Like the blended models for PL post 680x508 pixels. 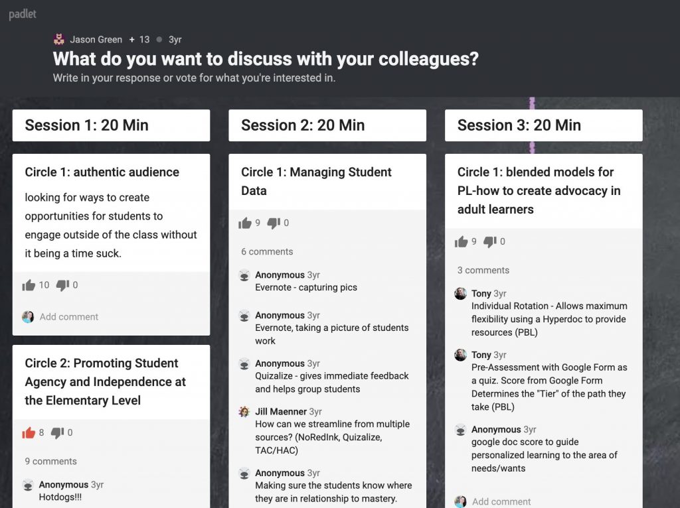(x=462, y=241)
